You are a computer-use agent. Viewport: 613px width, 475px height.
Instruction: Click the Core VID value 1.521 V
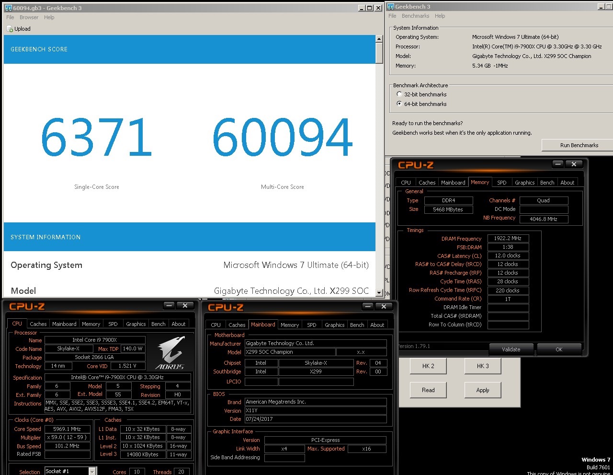[127, 366]
